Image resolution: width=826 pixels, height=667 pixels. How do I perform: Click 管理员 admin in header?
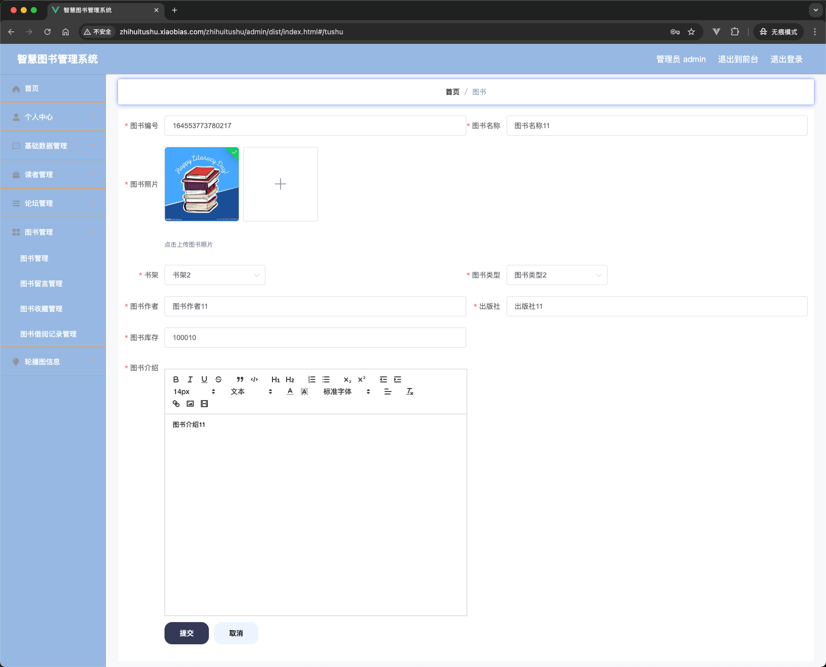(681, 59)
